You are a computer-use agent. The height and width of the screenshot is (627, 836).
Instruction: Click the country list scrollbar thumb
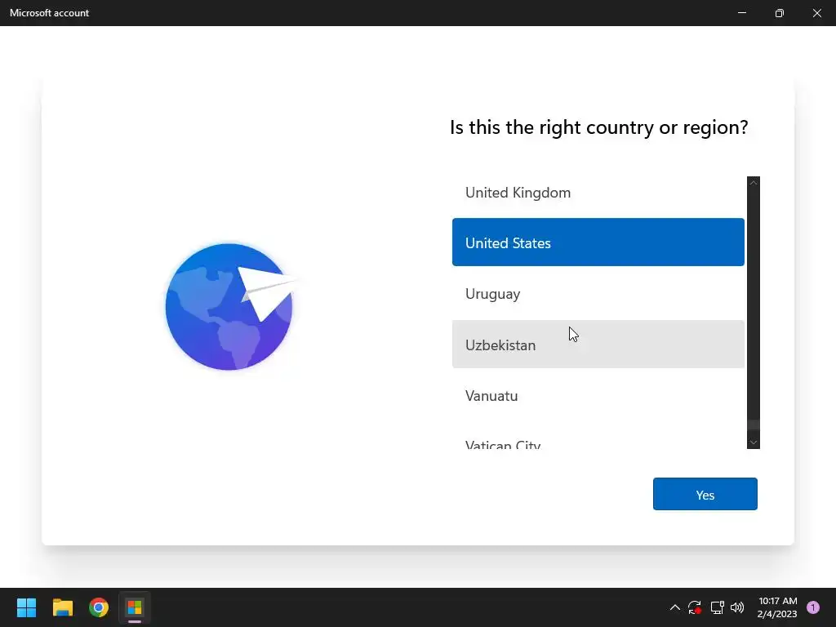(x=754, y=425)
